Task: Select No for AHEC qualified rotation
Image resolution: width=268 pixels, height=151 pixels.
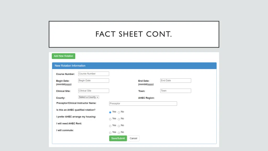Action: click(119, 112)
